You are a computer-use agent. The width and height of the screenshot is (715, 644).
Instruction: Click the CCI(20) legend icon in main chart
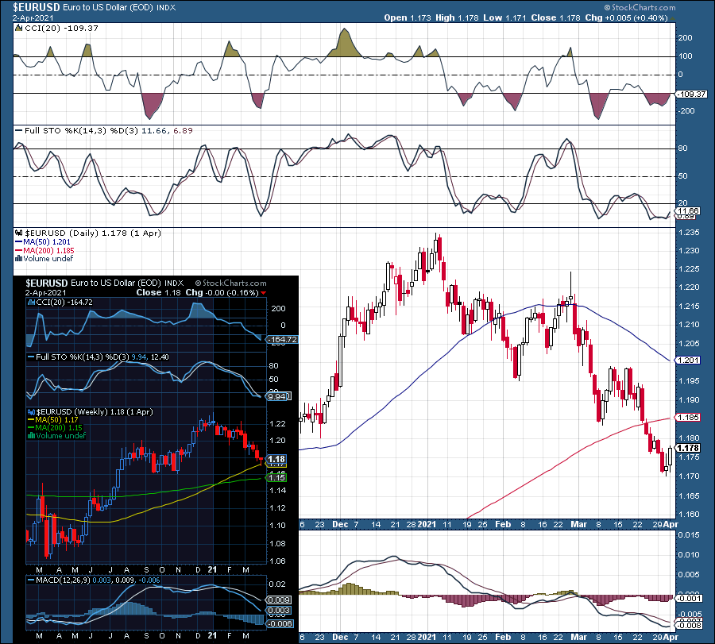point(19,29)
